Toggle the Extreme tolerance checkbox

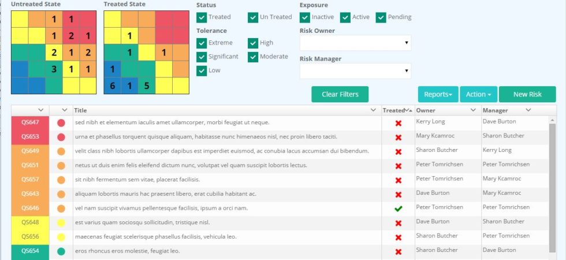coord(202,43)
